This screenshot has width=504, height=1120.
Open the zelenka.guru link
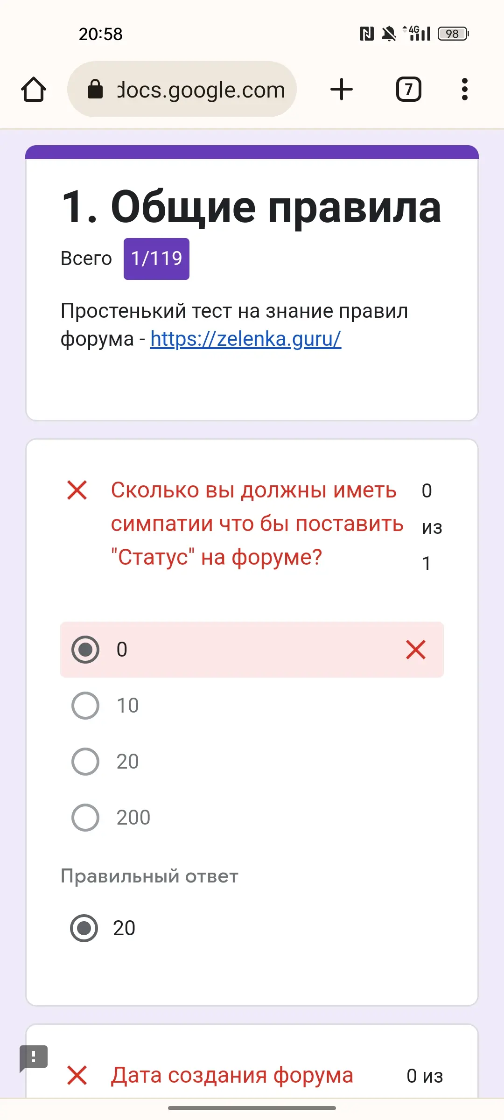point(245,339)
